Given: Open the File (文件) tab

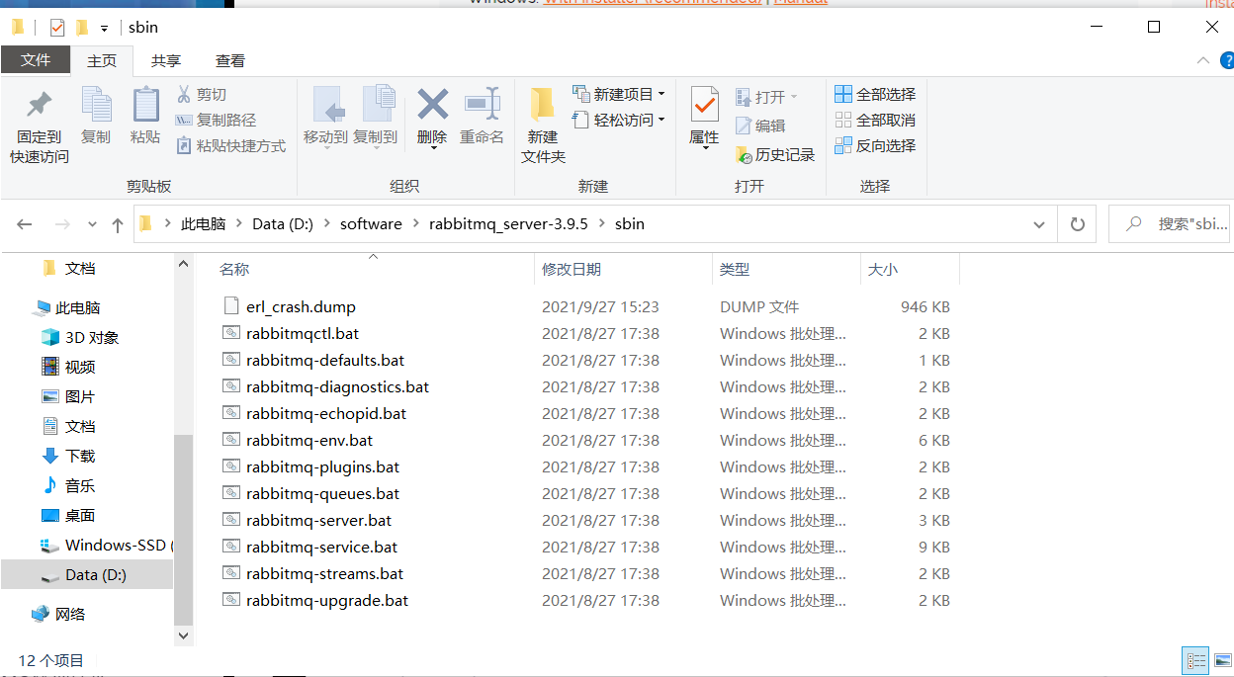Looking at the screenshot, I should click(x=36, y=60).
